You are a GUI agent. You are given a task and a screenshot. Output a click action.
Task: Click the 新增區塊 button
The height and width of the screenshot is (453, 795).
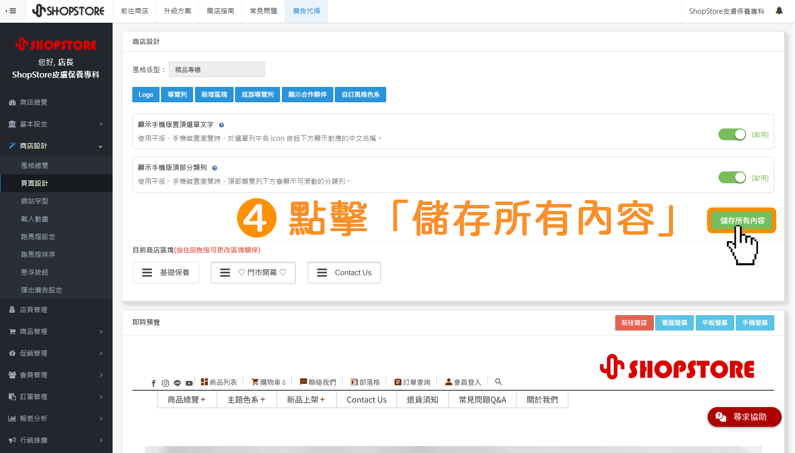click(x=214, y=94)
